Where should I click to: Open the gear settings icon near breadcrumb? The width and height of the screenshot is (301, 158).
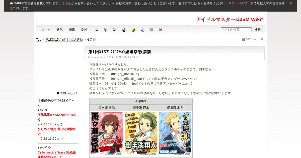[262, 39]
